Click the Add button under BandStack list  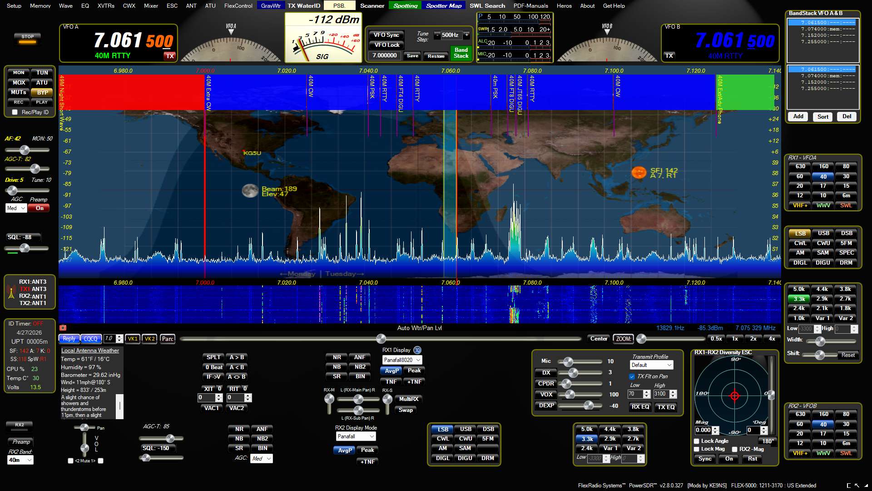point(798,116)
